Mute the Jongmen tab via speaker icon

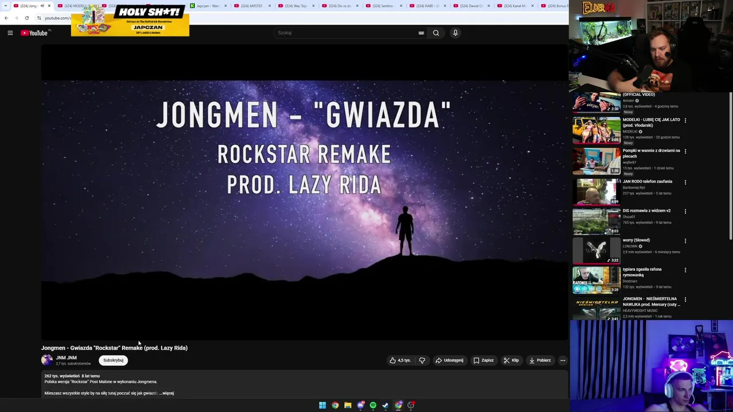42,6
